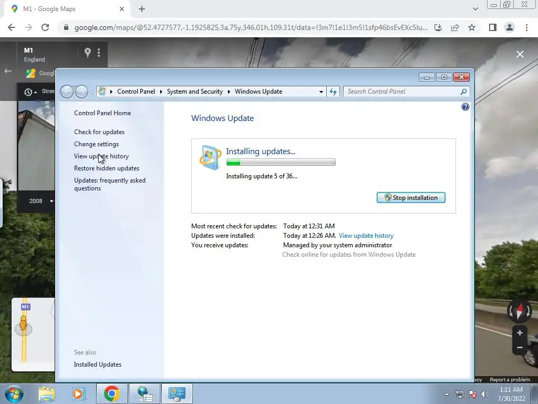Close the Street View with the X
Screen dimensions: 538x404
tap(520, 54)
